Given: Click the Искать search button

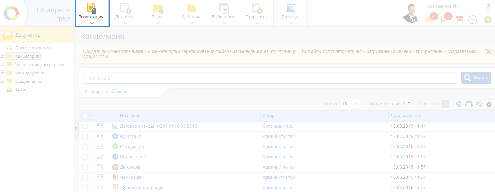Looking at the screenshot, I should pyautogui.click(x=476, y=78).
